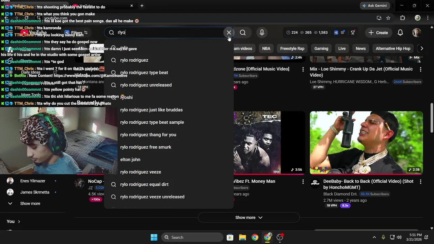This screenshot has height=244, width=434.
Task: Open the vidIQ list icon with blue dot
Action: 343,33
